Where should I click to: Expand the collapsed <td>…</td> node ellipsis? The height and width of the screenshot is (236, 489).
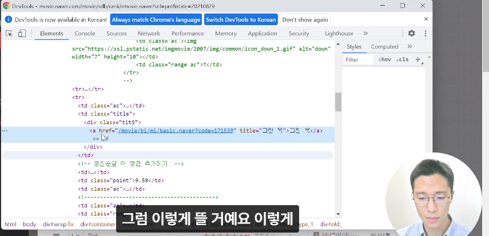tap(93, 172)
